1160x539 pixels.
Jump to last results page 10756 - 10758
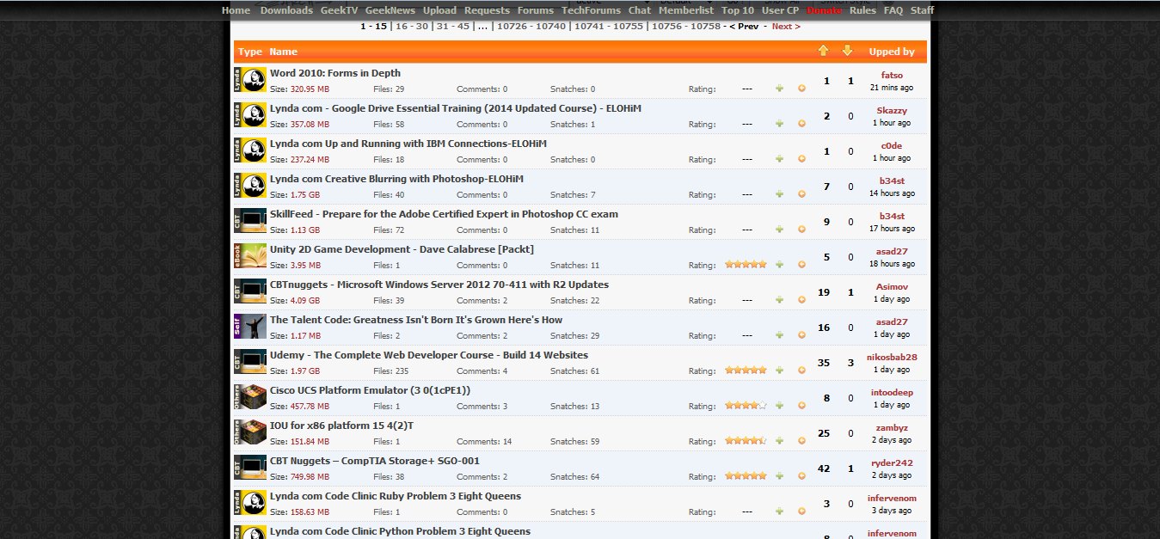686,26
